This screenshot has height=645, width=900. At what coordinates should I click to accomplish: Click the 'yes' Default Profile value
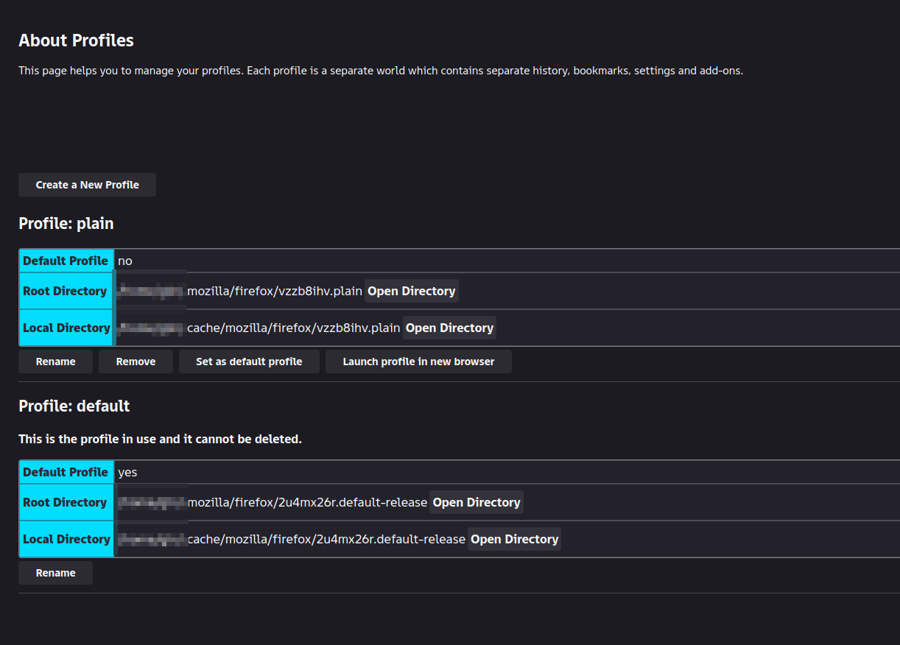pos(127,472)
